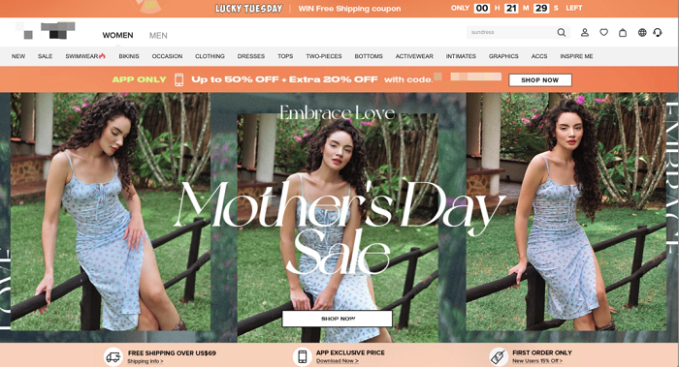Open the wishlist heart icon
The width and height of the screenshot is (679, 367).
click(x=603, y=32)
